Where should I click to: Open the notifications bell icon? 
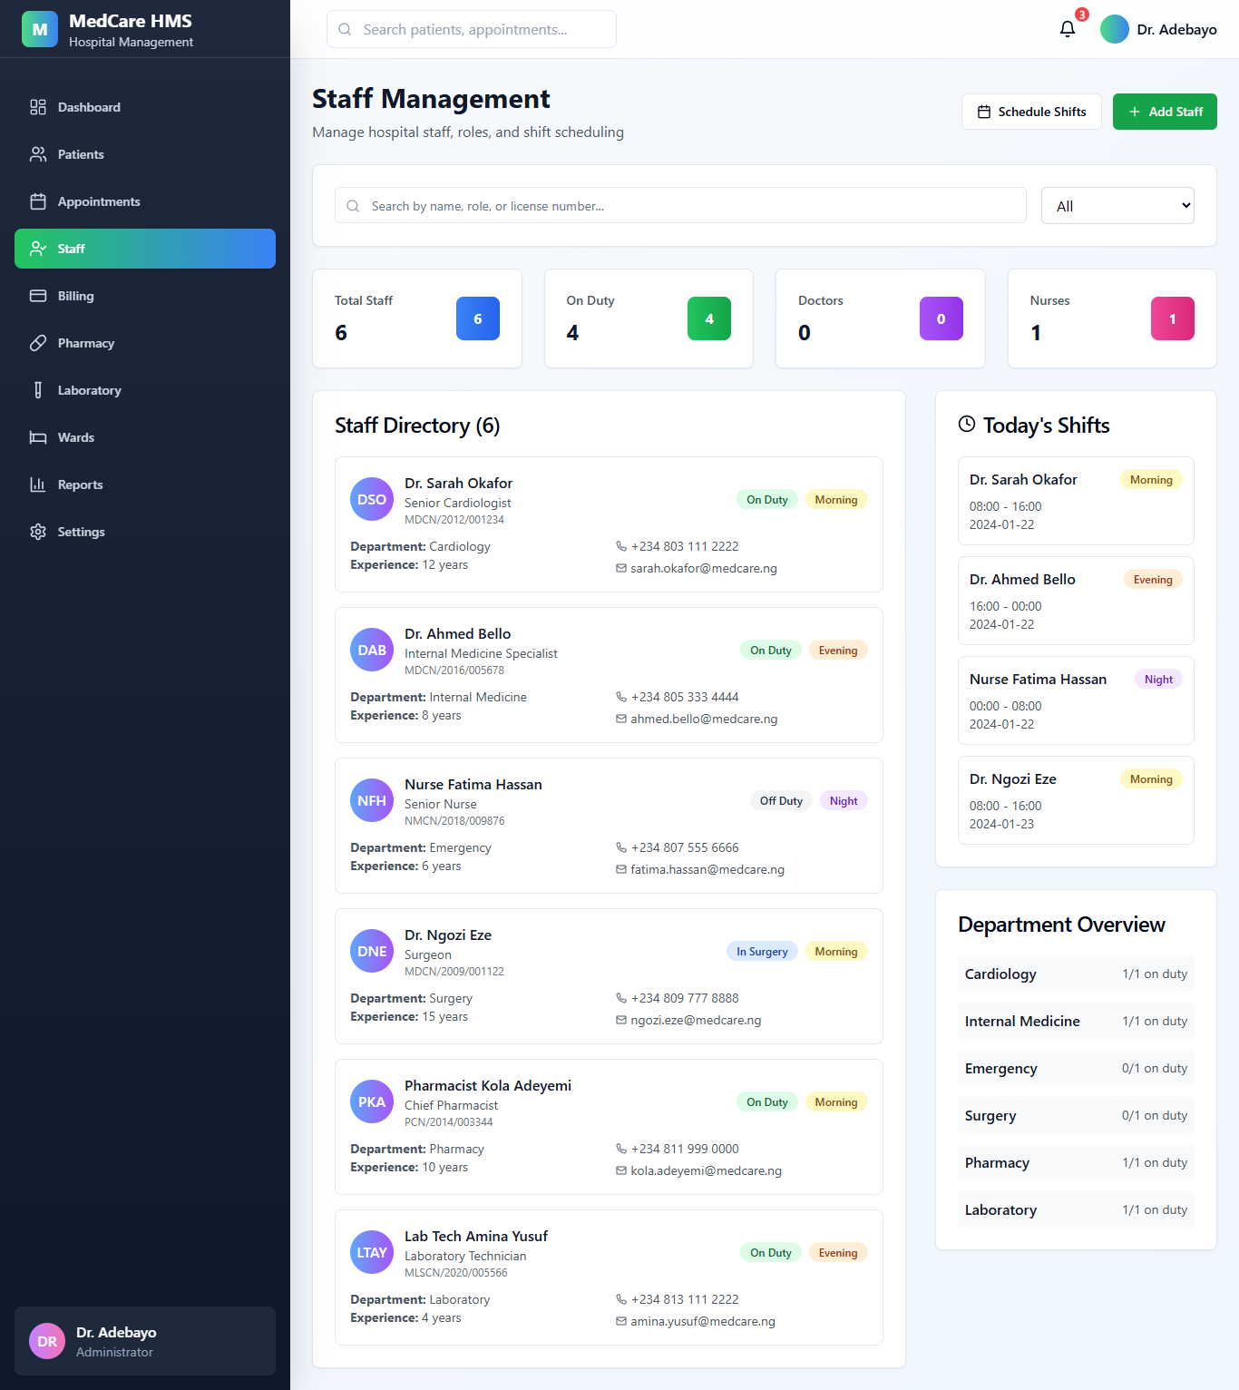coord(1068,29)
